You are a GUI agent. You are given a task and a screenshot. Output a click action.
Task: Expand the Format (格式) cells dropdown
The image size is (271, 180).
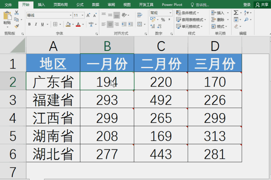[x=226, y=26]
